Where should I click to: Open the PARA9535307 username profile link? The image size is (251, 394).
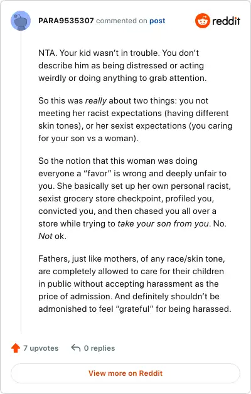pos(66,21)
